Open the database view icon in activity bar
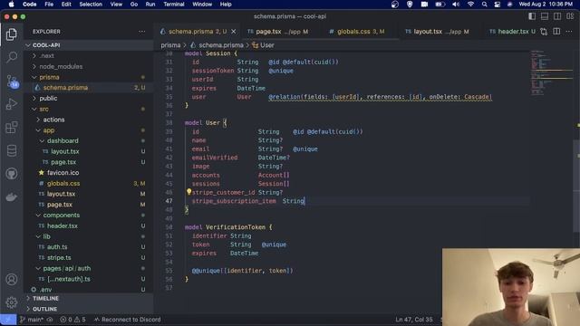This screenshot has width=580, height=326. point(12,150)
